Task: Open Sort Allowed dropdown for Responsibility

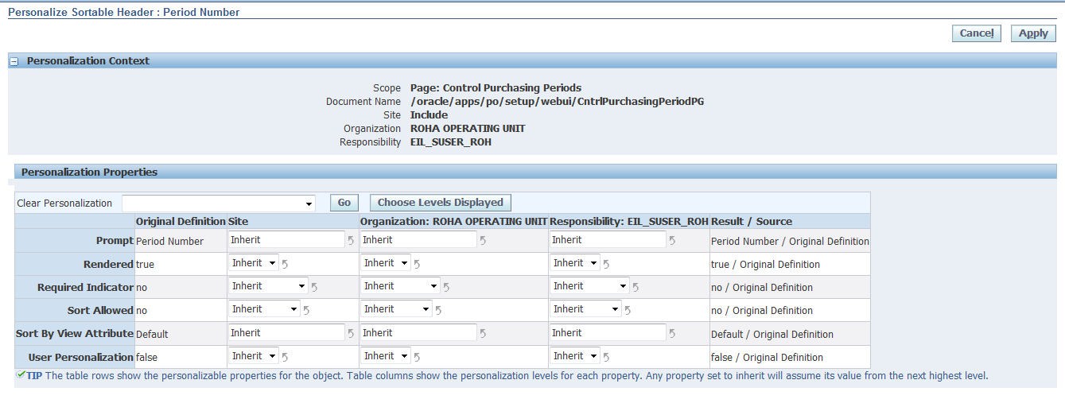Action: pos(585,309)
